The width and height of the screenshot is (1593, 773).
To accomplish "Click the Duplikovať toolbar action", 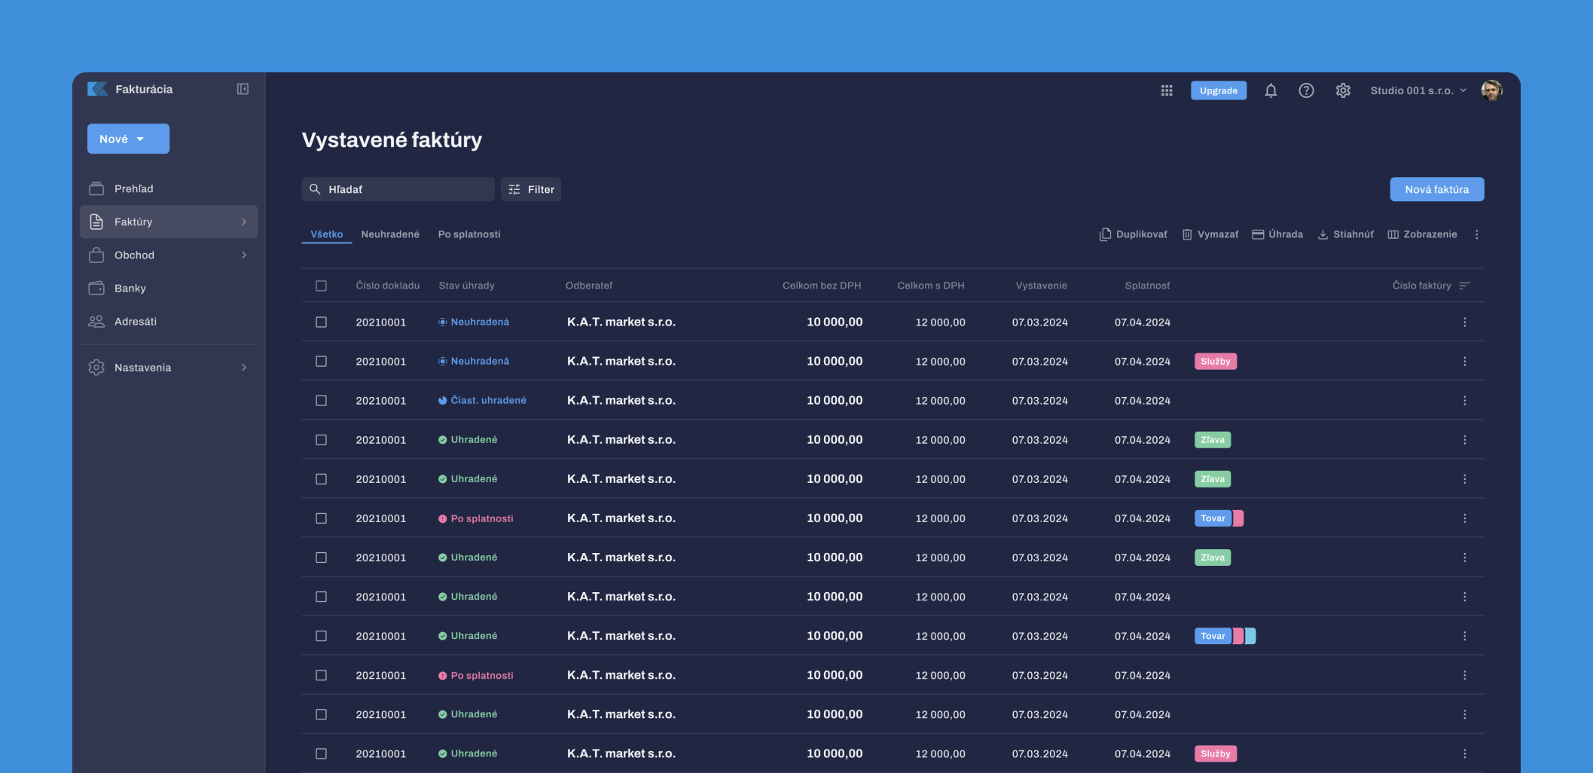I will click(1134, 234).
